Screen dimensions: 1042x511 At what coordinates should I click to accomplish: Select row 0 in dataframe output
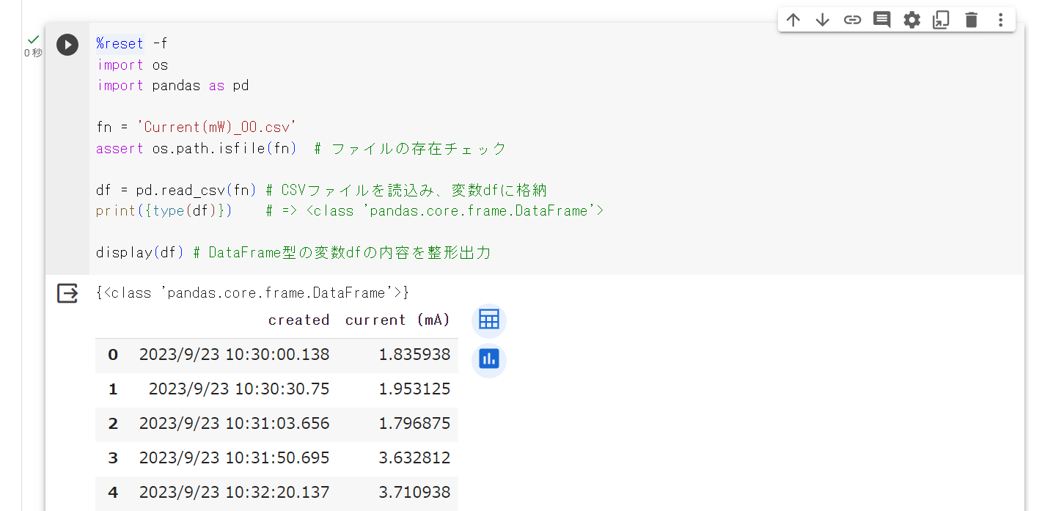(113, 355)
